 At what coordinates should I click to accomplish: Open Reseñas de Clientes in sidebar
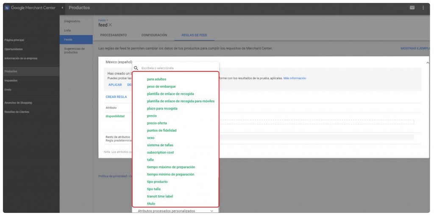point(17,112)
